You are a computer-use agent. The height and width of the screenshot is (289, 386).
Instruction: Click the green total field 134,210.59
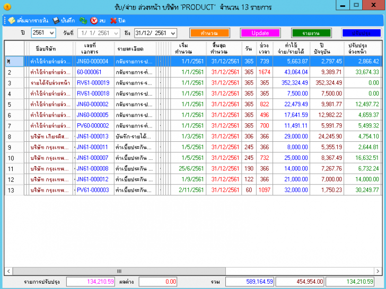coord(350,282)
